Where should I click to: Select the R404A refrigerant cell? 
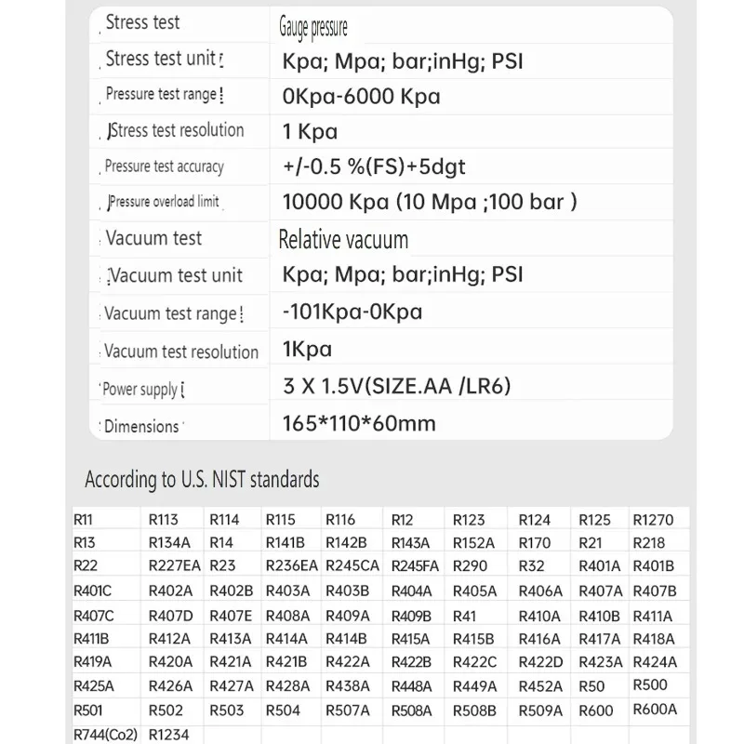411,591
